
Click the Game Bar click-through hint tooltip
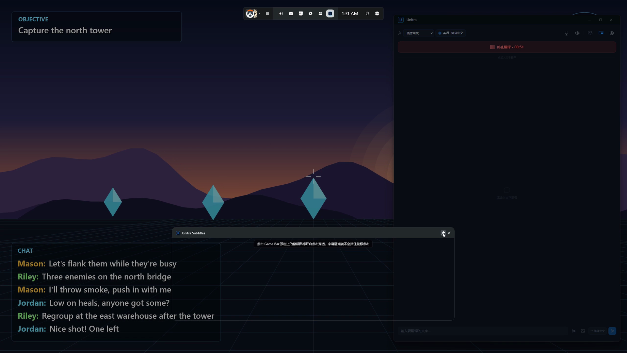[x=313, y=244]
